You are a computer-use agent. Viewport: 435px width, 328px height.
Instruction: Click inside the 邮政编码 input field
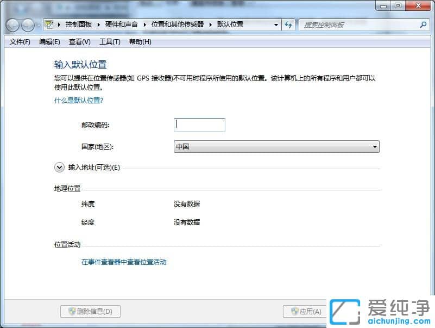click(199, 125)
